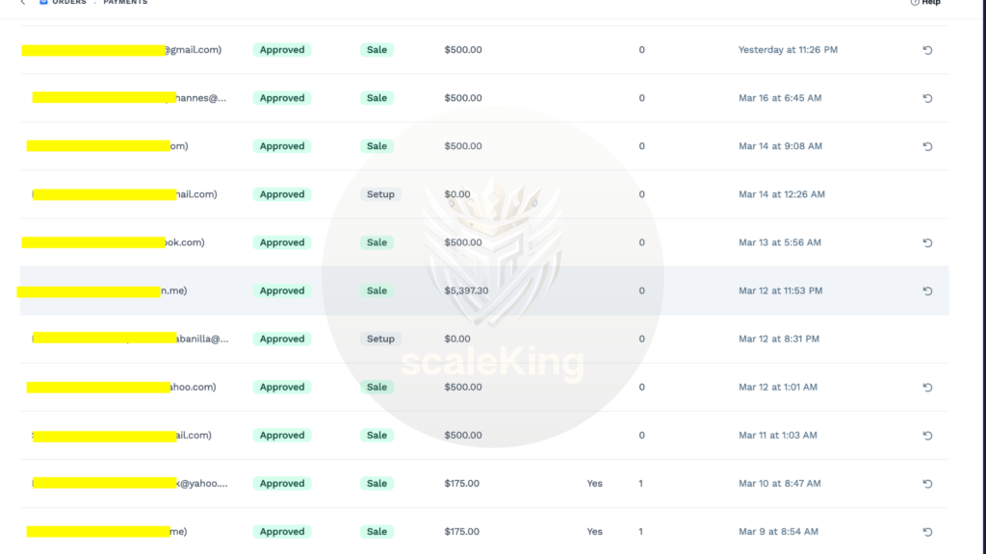This screenshot has width=986, height=554.
Task: Click the customer email ending in n.me)
Action: (102, 290)
